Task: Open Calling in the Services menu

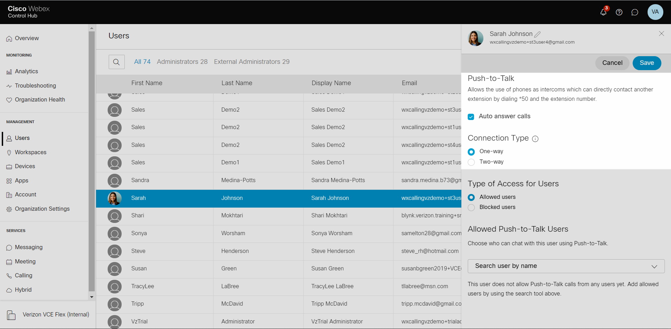Action: [23, 276]
